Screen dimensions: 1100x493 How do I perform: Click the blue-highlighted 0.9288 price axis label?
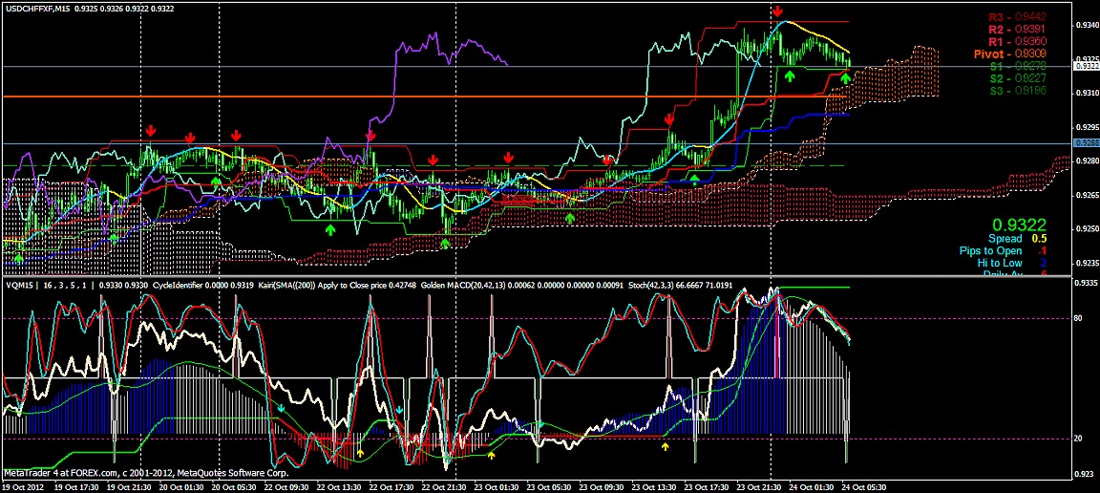click(x=1086, y=142)
